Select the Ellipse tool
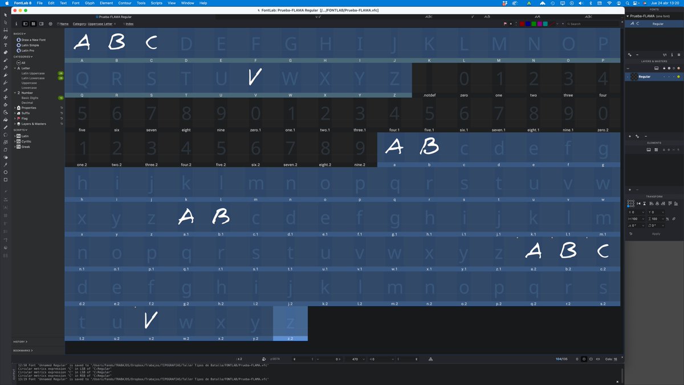 pos(5,172)
